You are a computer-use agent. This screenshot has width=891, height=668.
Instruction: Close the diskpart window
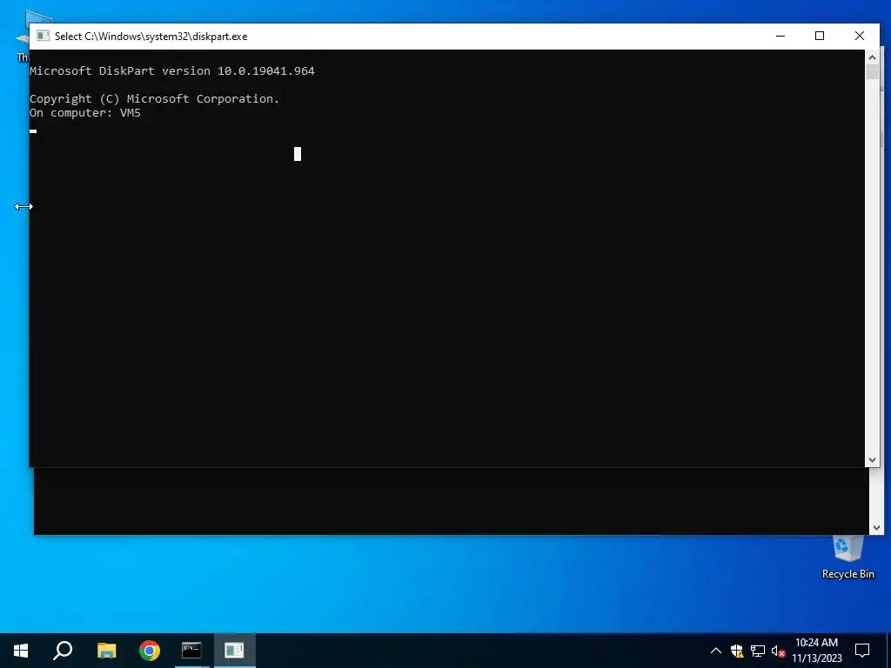(x=860, y=36)
